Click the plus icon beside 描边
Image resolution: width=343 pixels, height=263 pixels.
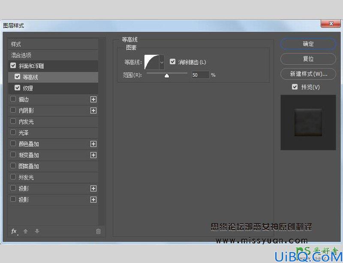(x=93, y=99)
